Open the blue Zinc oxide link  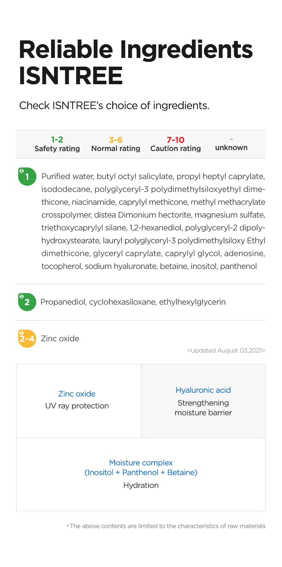[x=77, y=394]
